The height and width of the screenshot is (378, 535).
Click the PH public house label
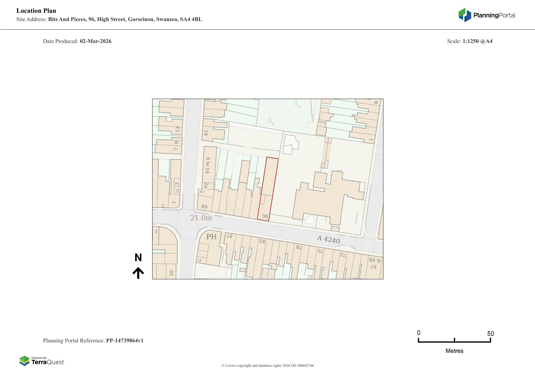pyautogui.click(x=211, y=237)
